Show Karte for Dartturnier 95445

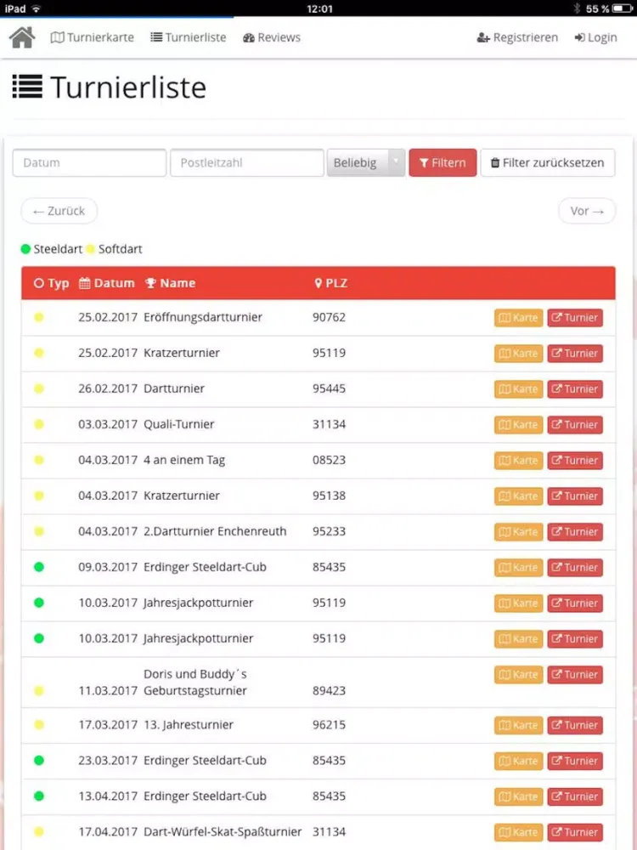point(518,389)
